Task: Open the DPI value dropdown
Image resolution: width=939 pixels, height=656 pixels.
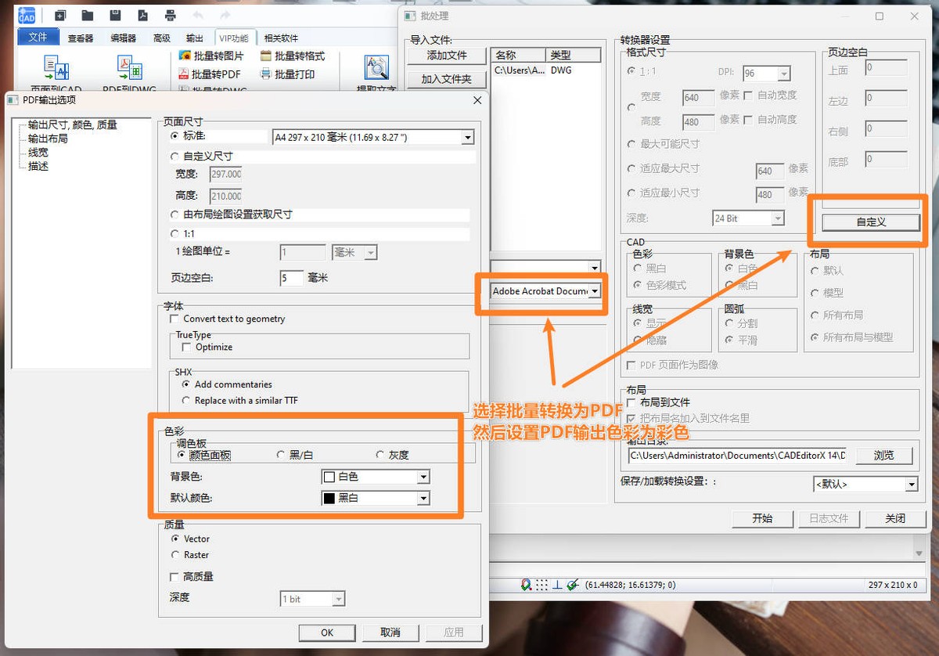Action: tap(782, 73)
